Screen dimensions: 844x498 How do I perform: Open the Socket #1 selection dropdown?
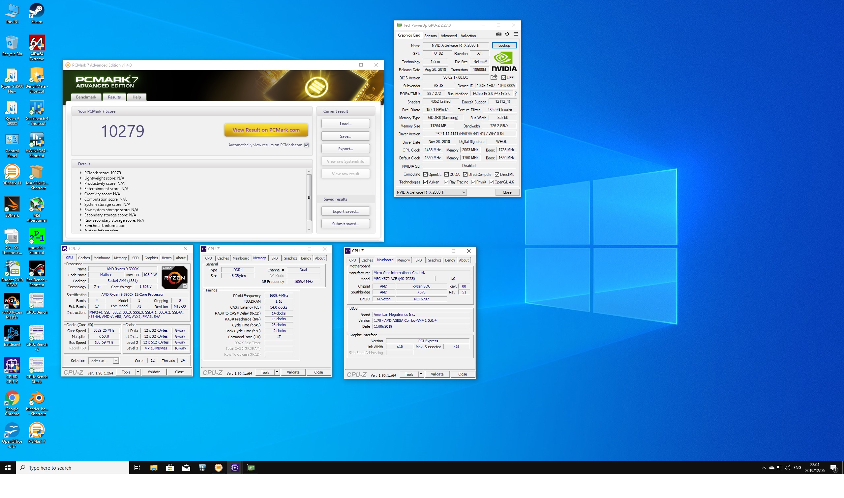coord(104,361)
